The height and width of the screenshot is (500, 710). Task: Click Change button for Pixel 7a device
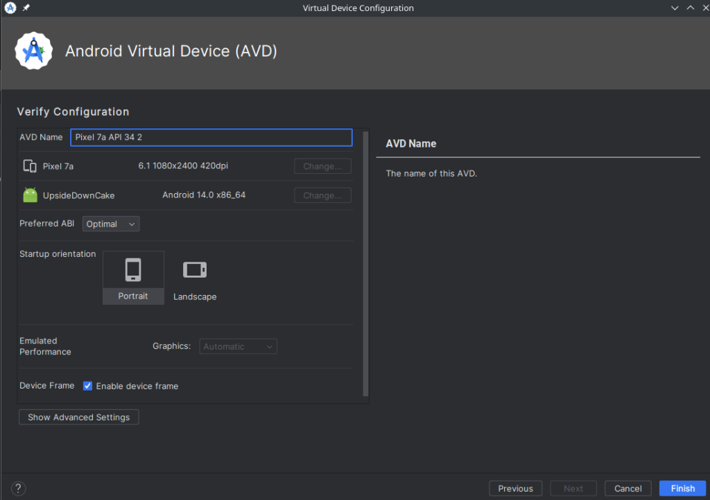(x=322, y=166)
